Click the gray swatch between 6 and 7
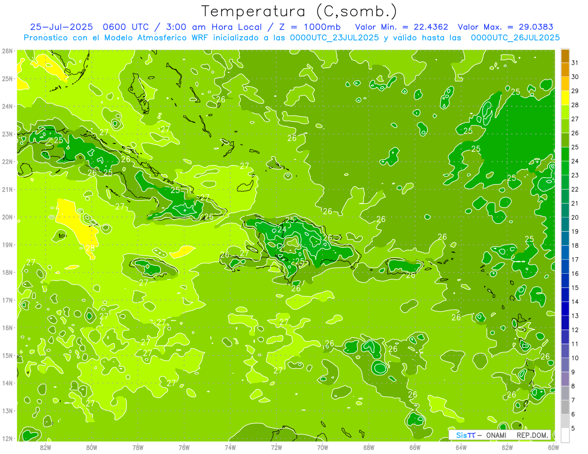Image resolution: width=588 pixels, height=454 pixels. tap(565, 407)
